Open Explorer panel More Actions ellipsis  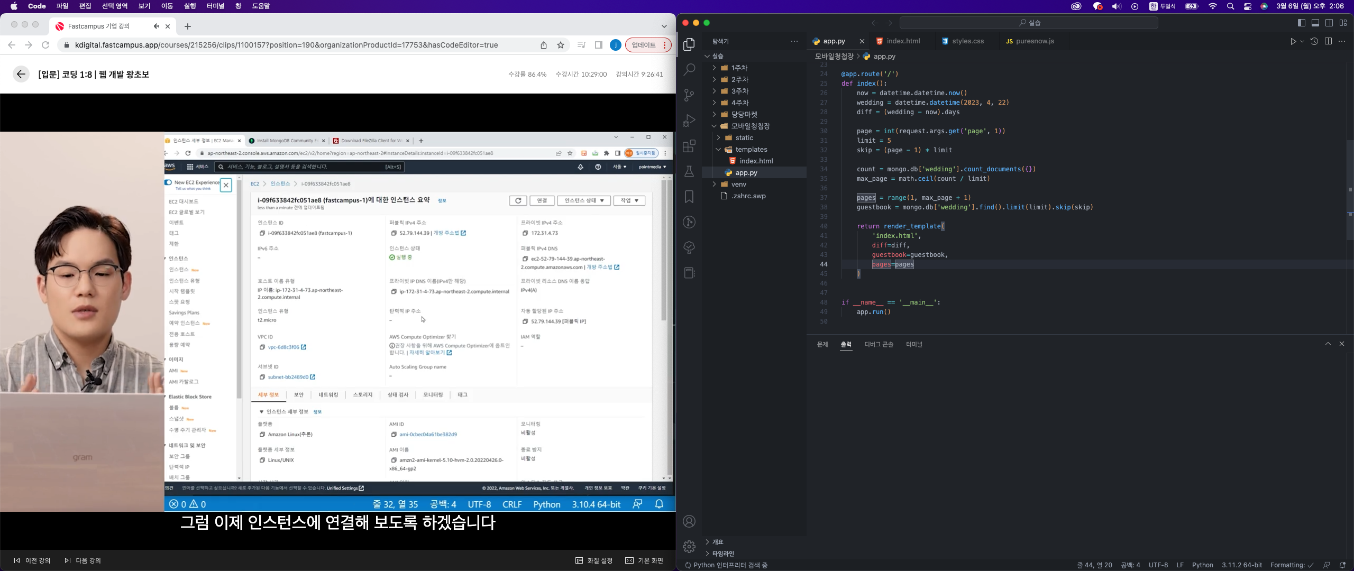[x=794, y=41]
